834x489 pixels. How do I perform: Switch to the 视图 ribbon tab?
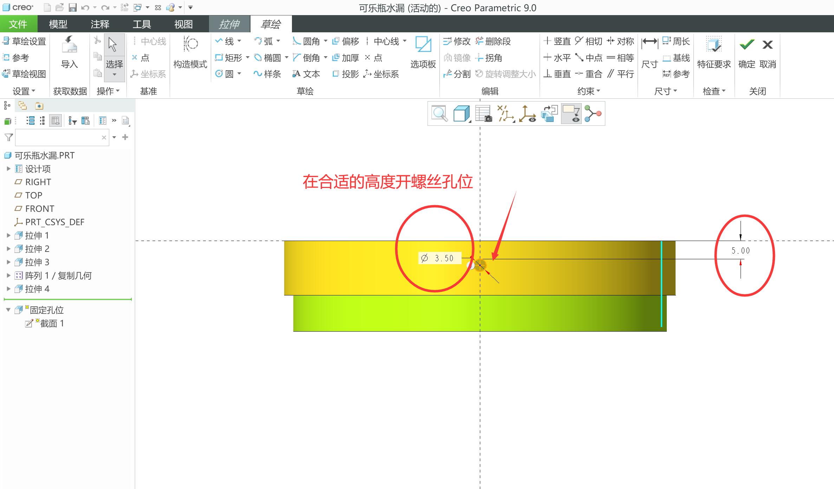click(183, 24)
